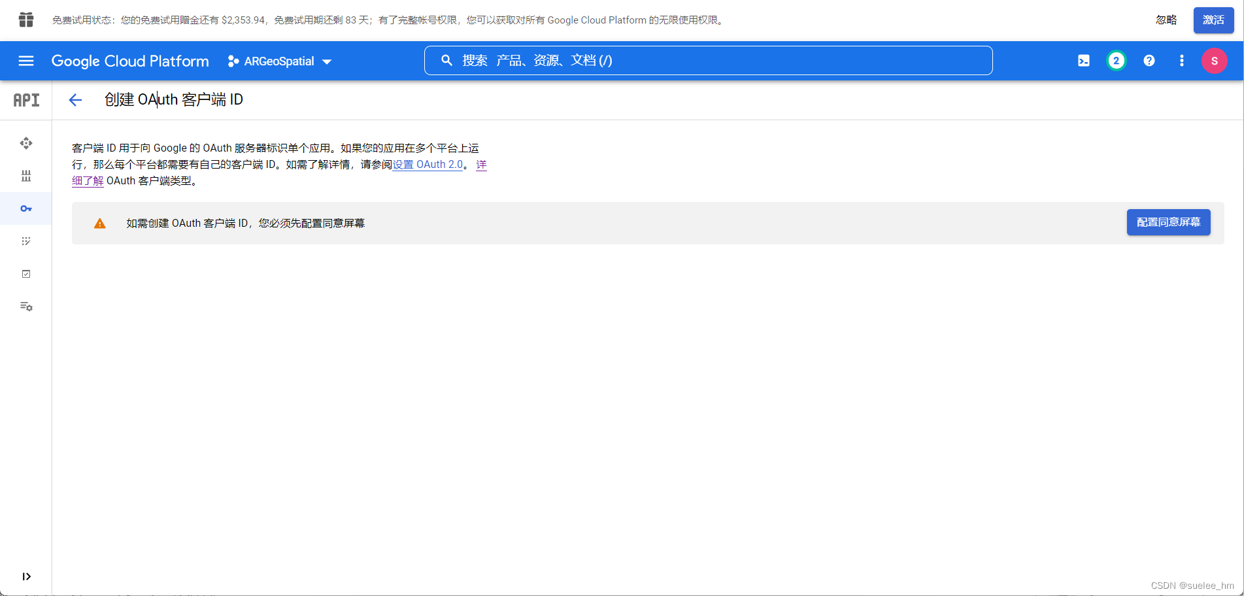1244x596 pixels.
Task: Click the search products and resources field
Action: point(708,60)
